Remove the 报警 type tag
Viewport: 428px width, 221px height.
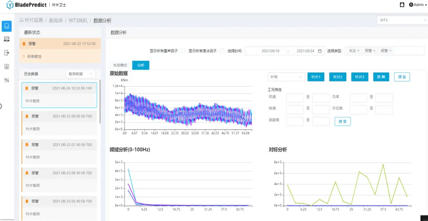click(x=390, y=51)
